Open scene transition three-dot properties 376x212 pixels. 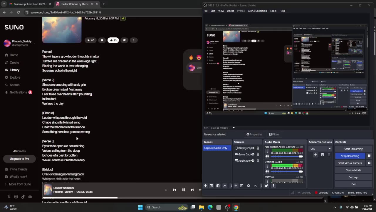pos(329,155)
